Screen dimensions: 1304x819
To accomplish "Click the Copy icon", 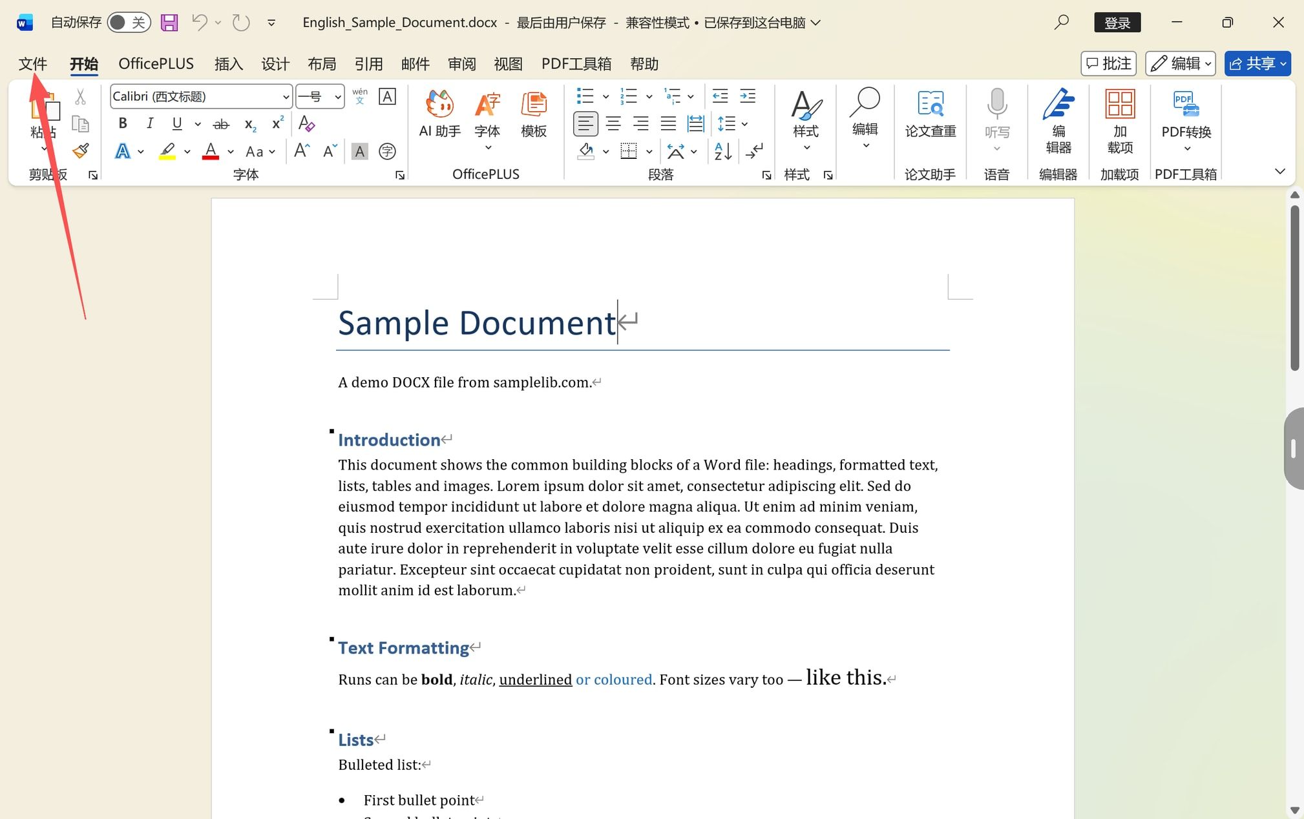I will pos(80,124).
